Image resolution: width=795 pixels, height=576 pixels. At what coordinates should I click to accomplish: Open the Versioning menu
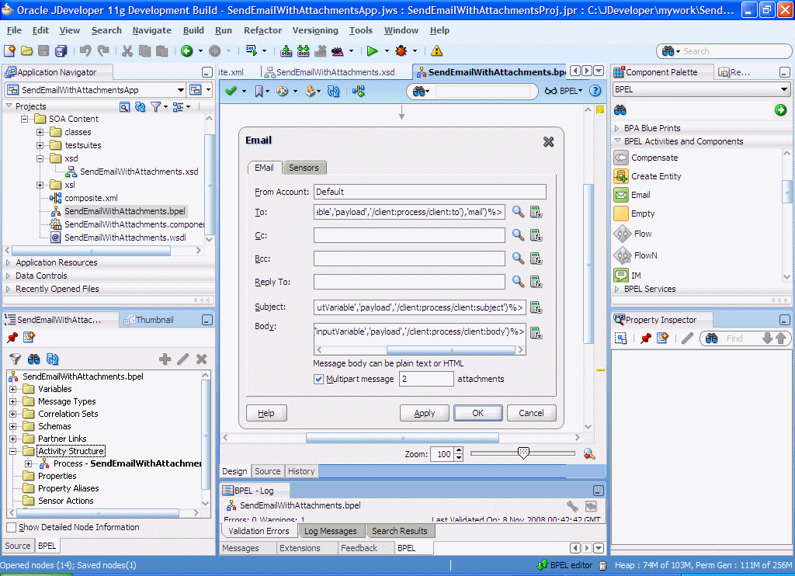pyautogui.click(x=315, y=30)
